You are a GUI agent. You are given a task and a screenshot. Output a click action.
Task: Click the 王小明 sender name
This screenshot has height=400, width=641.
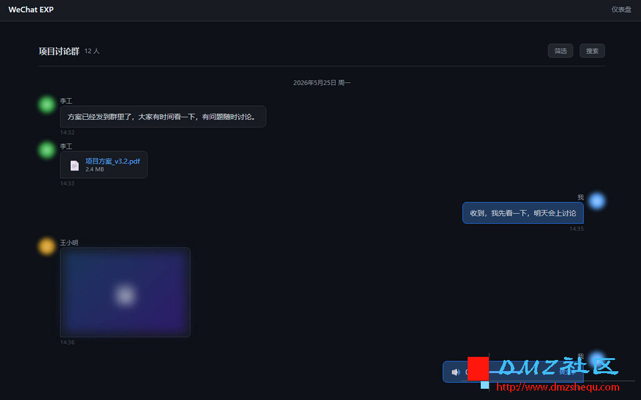click(x=69, y=242)
